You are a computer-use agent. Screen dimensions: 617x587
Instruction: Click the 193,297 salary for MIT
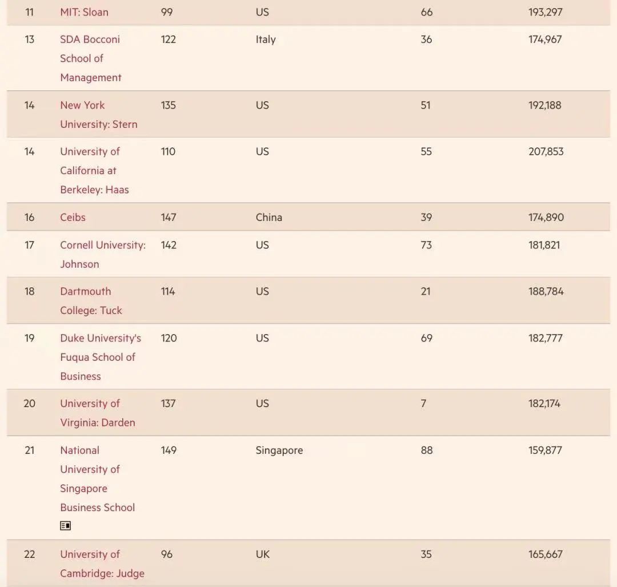(x=545, y=12)
